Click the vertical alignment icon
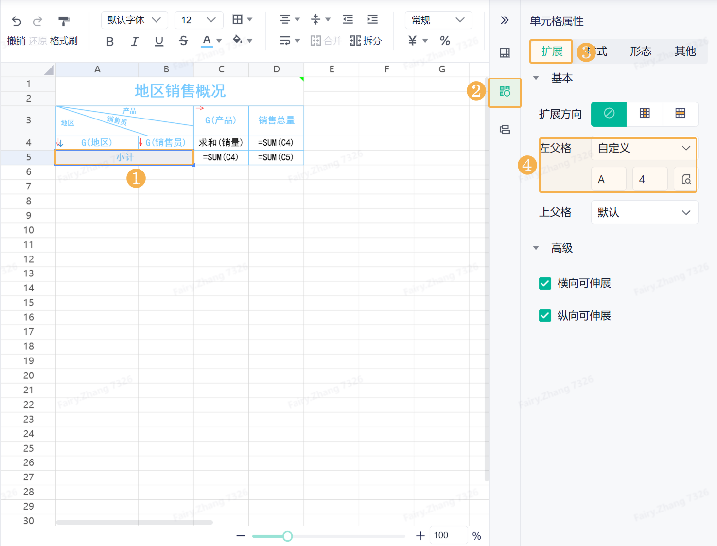This screenshot has width=717, height=546. click(315, 19)
